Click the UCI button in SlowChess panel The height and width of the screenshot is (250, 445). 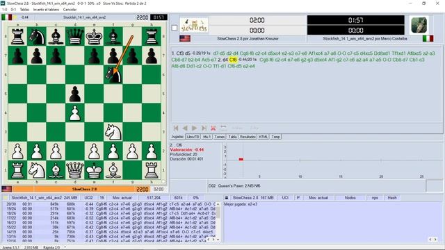click(x=285, y=198)
